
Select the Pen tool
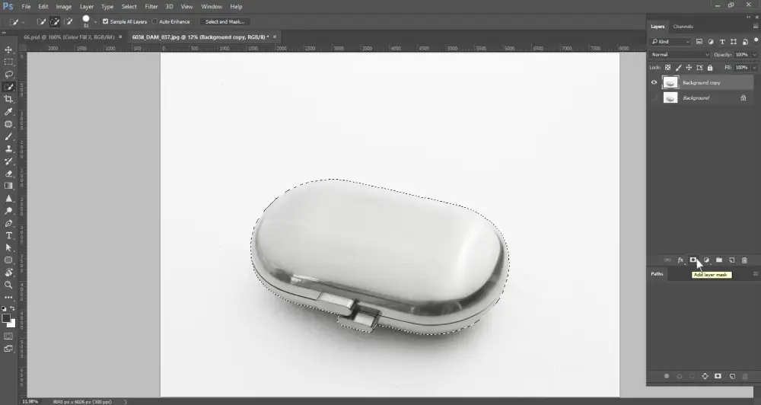(x=8, y=223)
